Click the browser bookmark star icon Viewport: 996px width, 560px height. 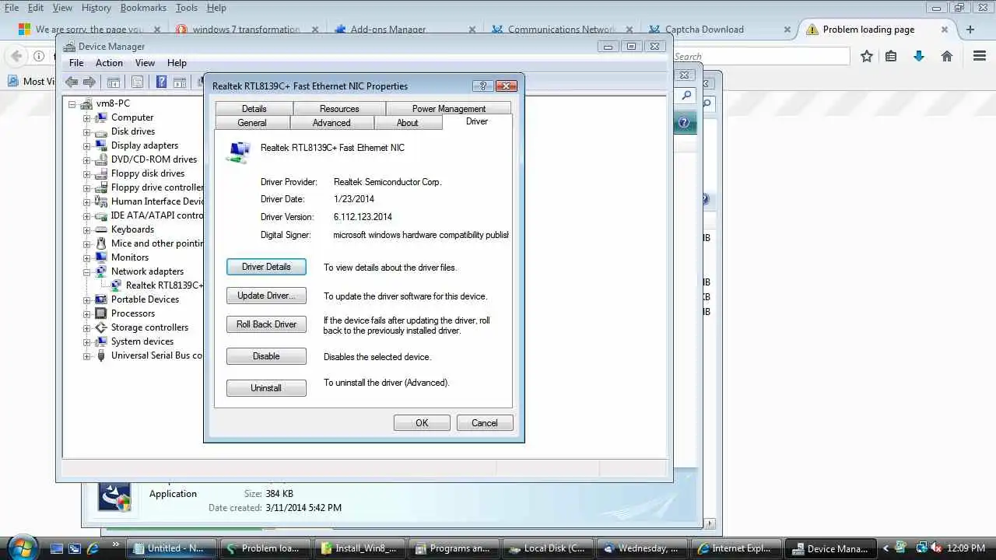(x=867, y=56)
